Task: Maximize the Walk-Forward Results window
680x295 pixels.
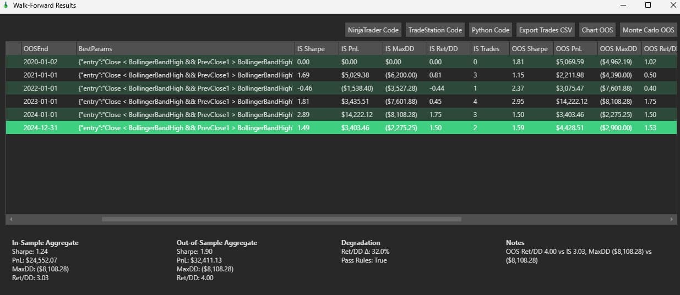Action: pyautogui.click(x=648, y=5)
